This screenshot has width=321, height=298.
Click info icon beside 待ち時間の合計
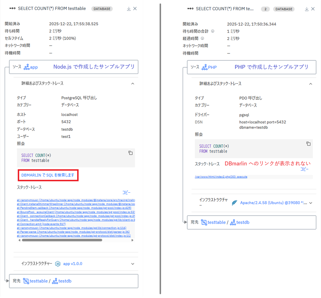pyautogui.click(x=213, y=31)
